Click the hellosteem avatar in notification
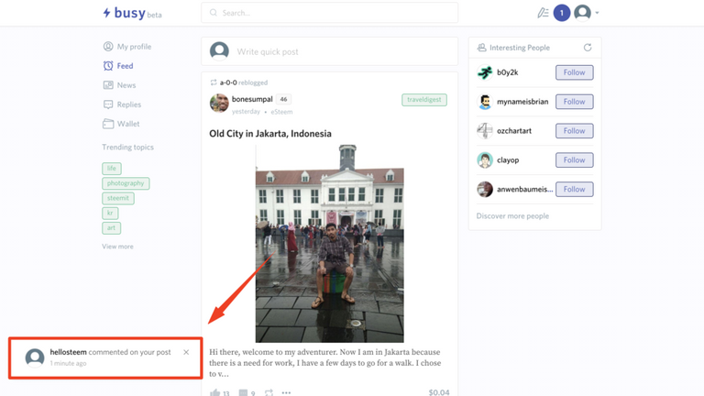Viewport: 704px width, 396px height. click(x=35, y=357)
